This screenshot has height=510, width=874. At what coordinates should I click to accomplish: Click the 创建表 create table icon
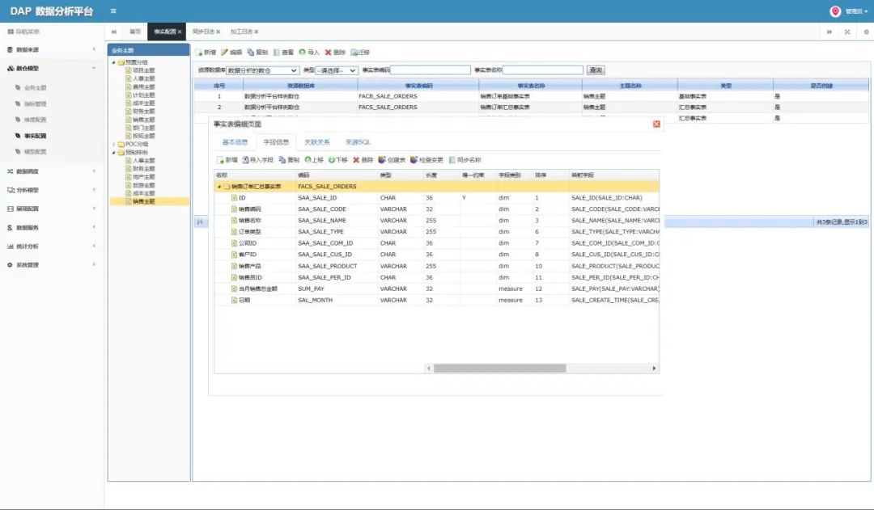tap(382, 160)
